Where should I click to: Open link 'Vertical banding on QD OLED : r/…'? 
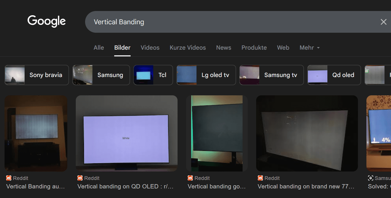point(126,186)
